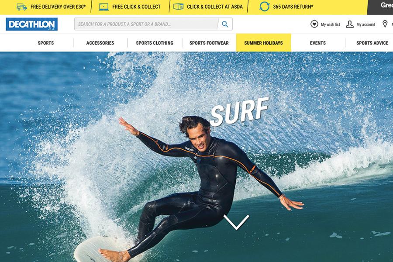The width and height of the screenshot is (393, 262).
Task: Click the store locator pin icon
Action: tap(385, 24)
